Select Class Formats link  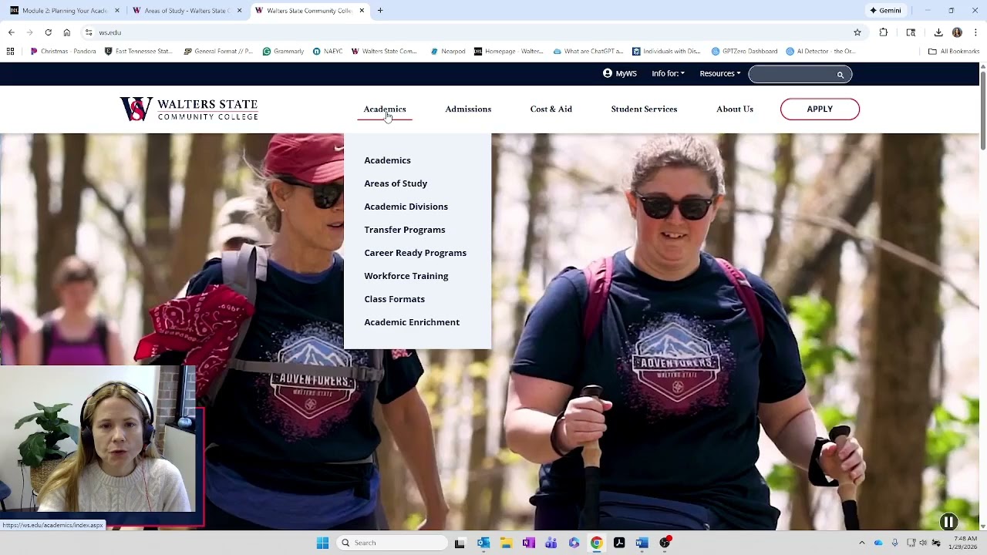[x=394, y=299]
